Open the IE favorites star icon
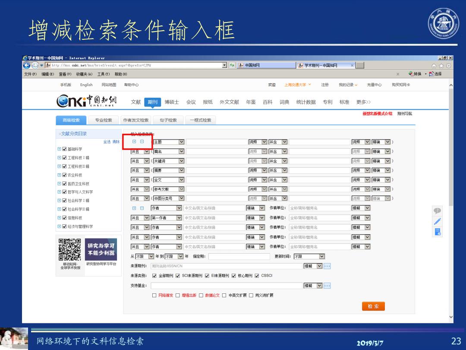Image resolution: width=466 pixels, height=350 pixels. 441,66
